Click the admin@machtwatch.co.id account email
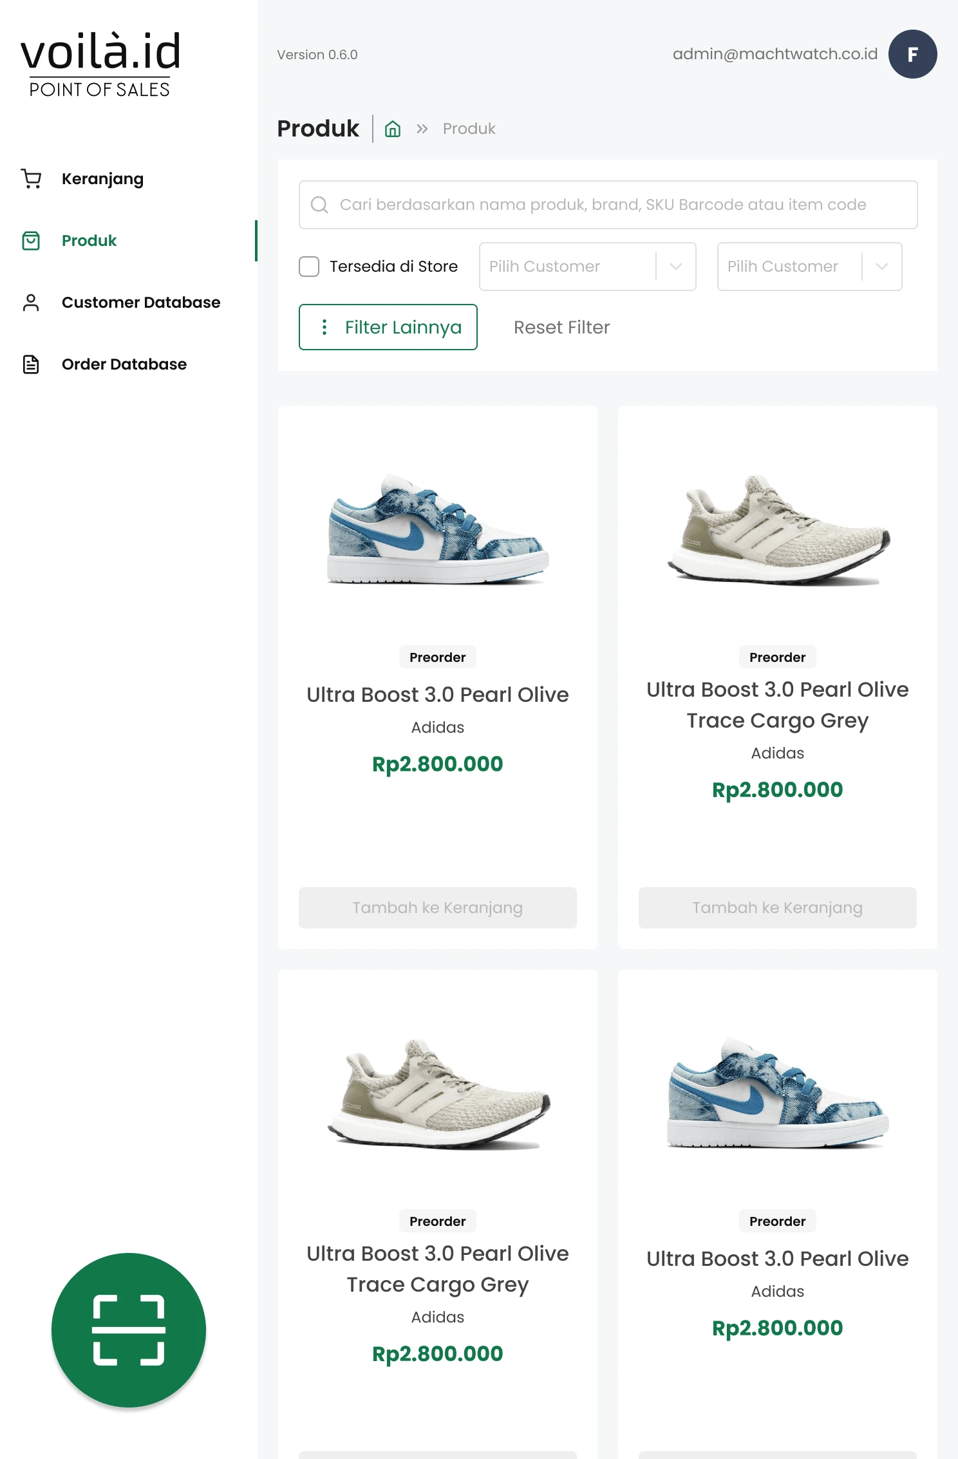 click(775, 54)
